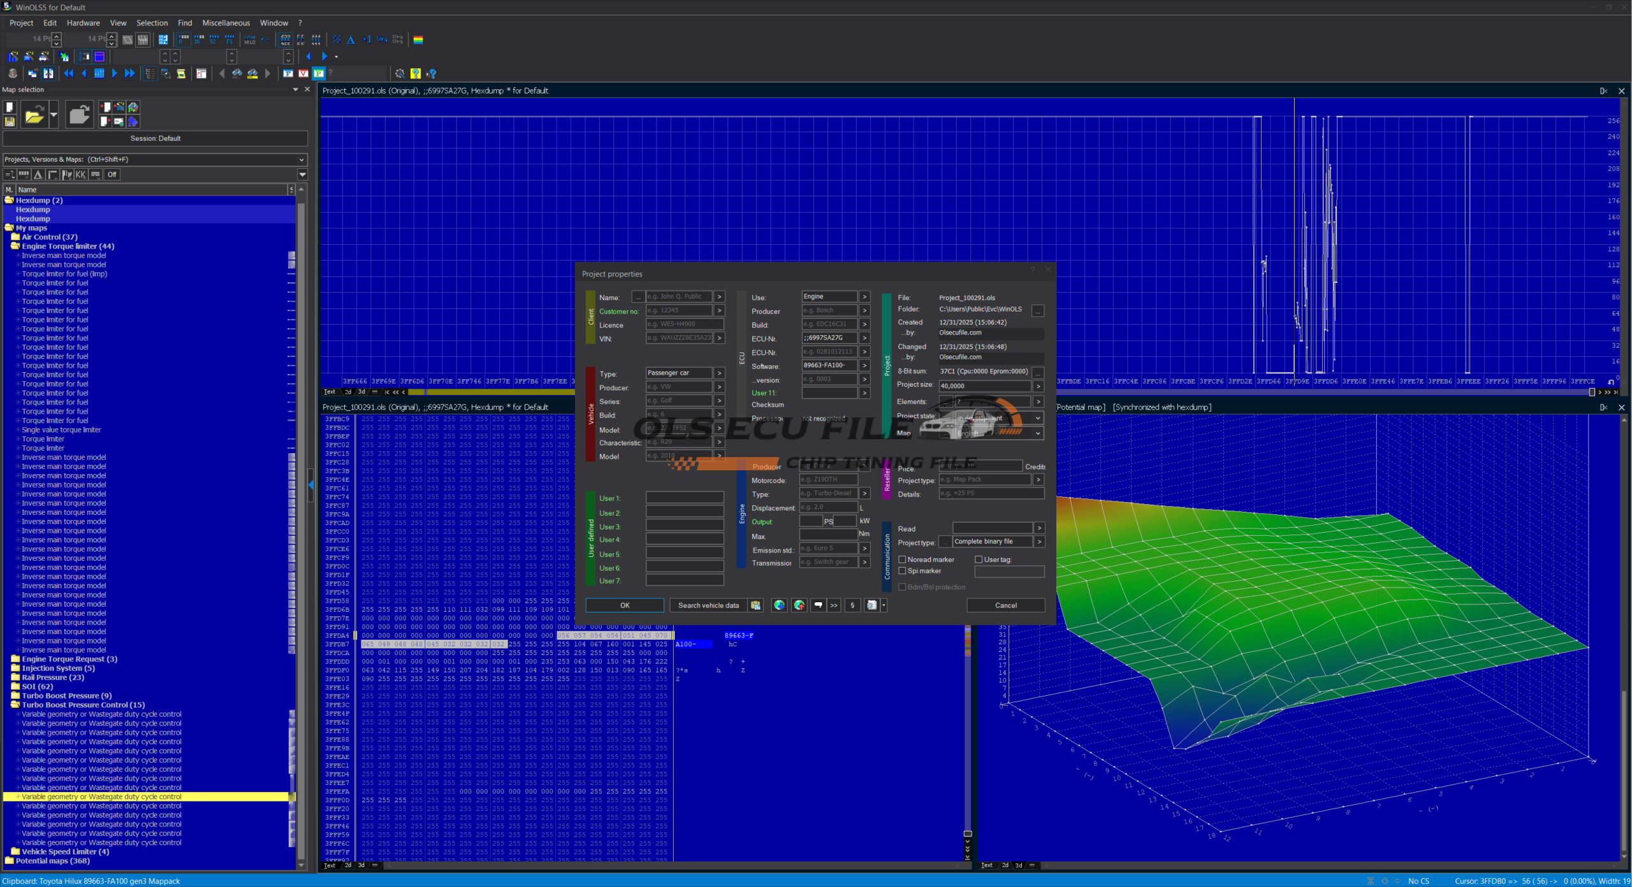The image size is (1632, 887).
Task: Enable the Noread marker checkbox
Action: click(x=902, y=559)
